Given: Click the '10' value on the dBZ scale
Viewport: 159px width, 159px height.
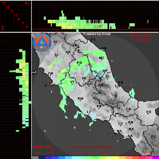Looking at the screenshot, I should (78, 153).
